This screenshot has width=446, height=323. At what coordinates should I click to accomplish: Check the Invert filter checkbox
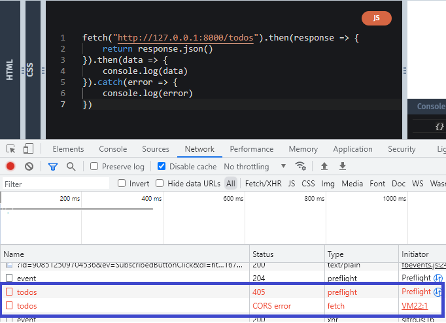click(122, 183)
